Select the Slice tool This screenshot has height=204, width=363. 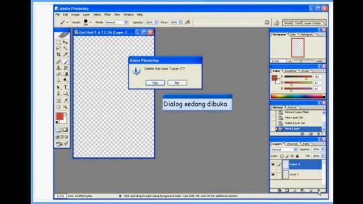point(66,54)
